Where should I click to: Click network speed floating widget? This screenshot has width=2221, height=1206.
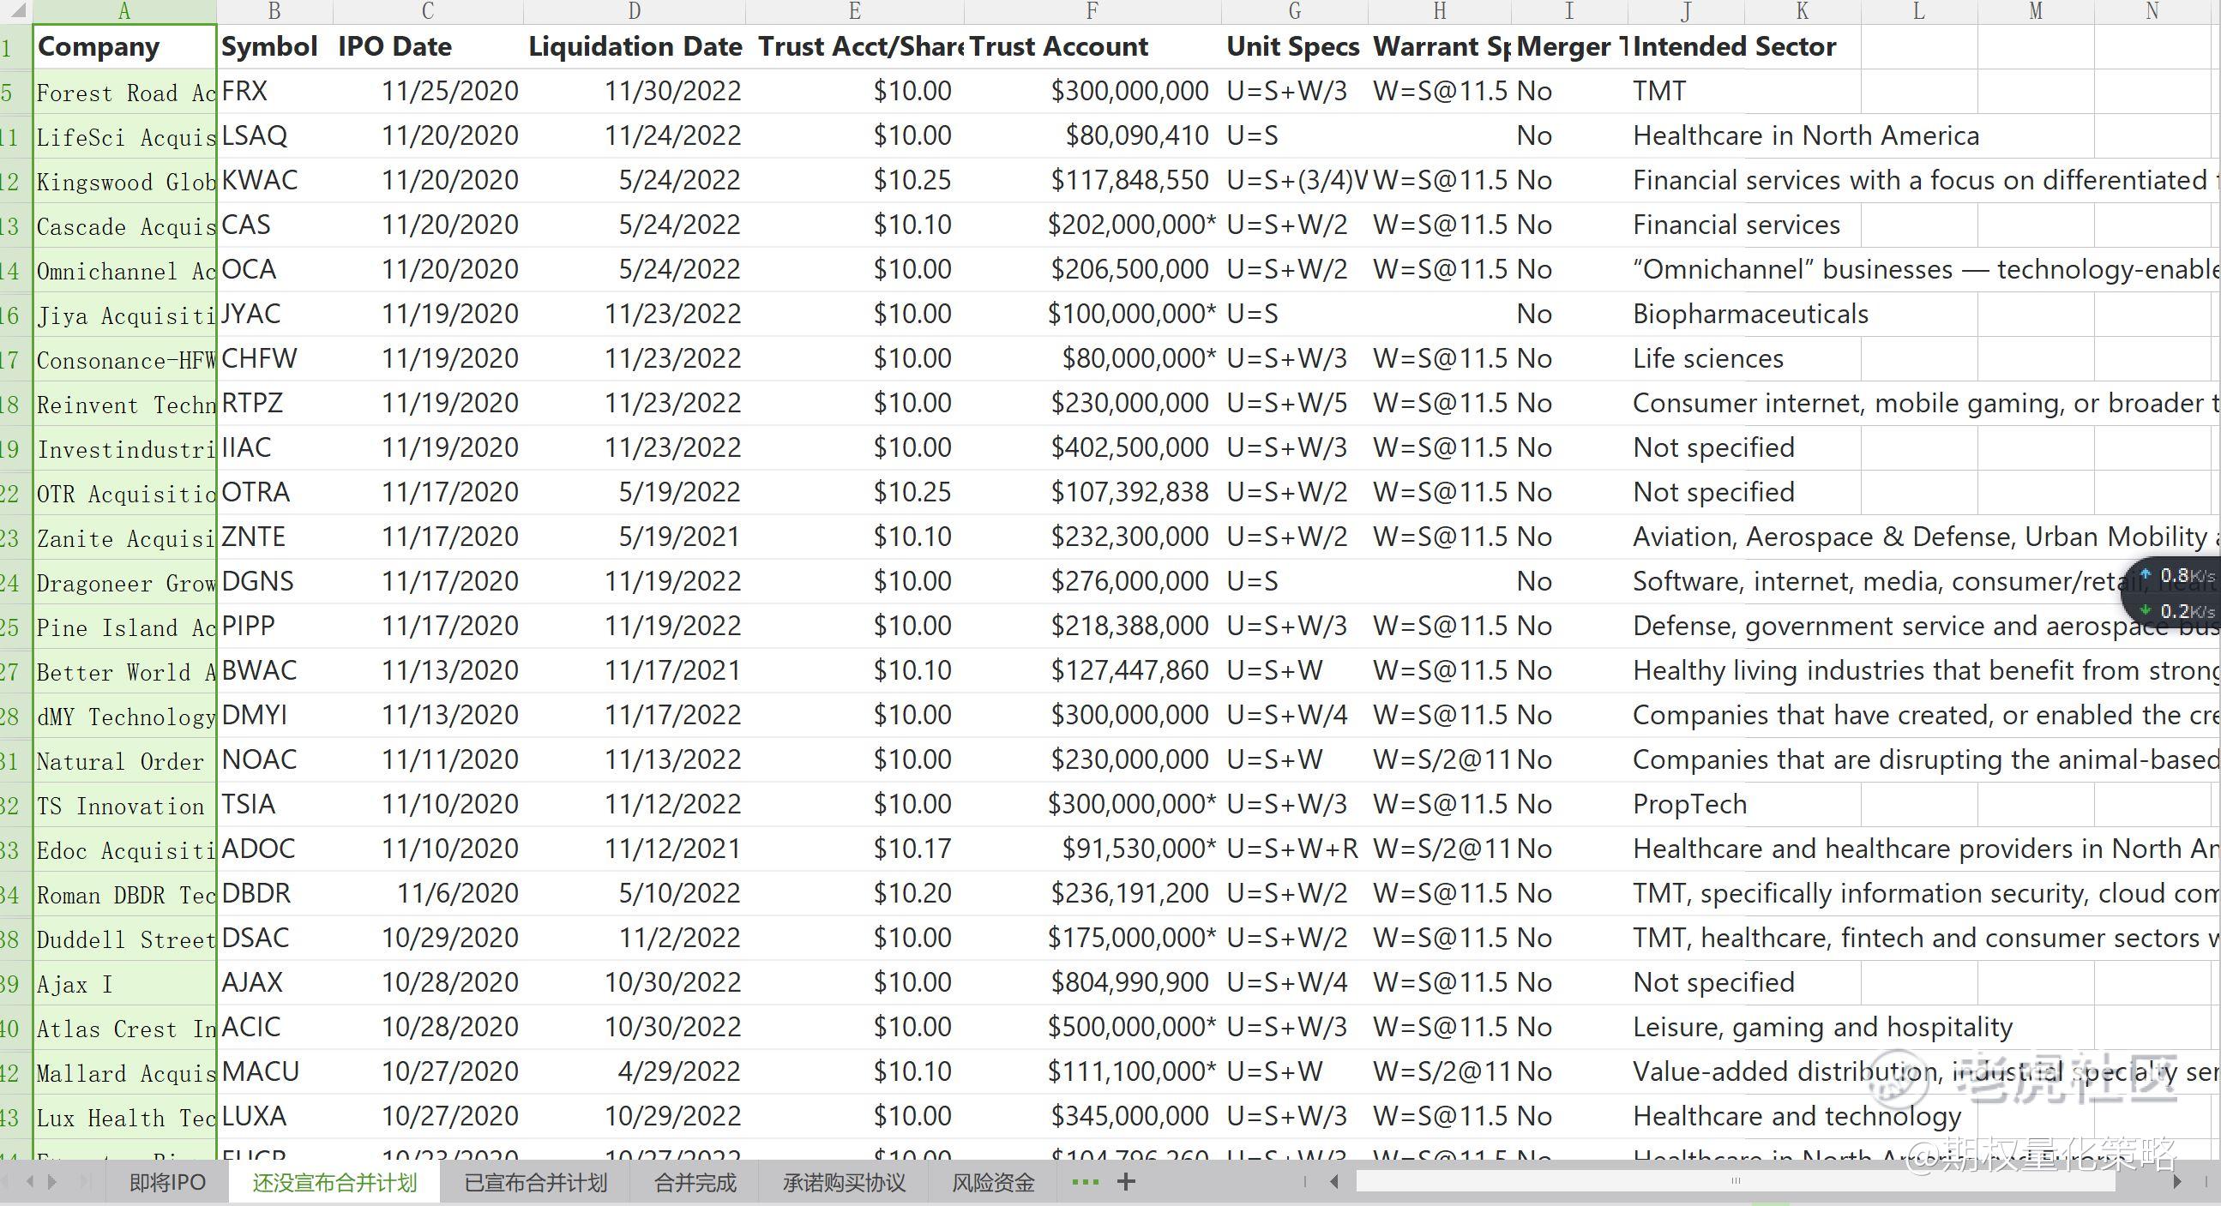[2173, 592]
